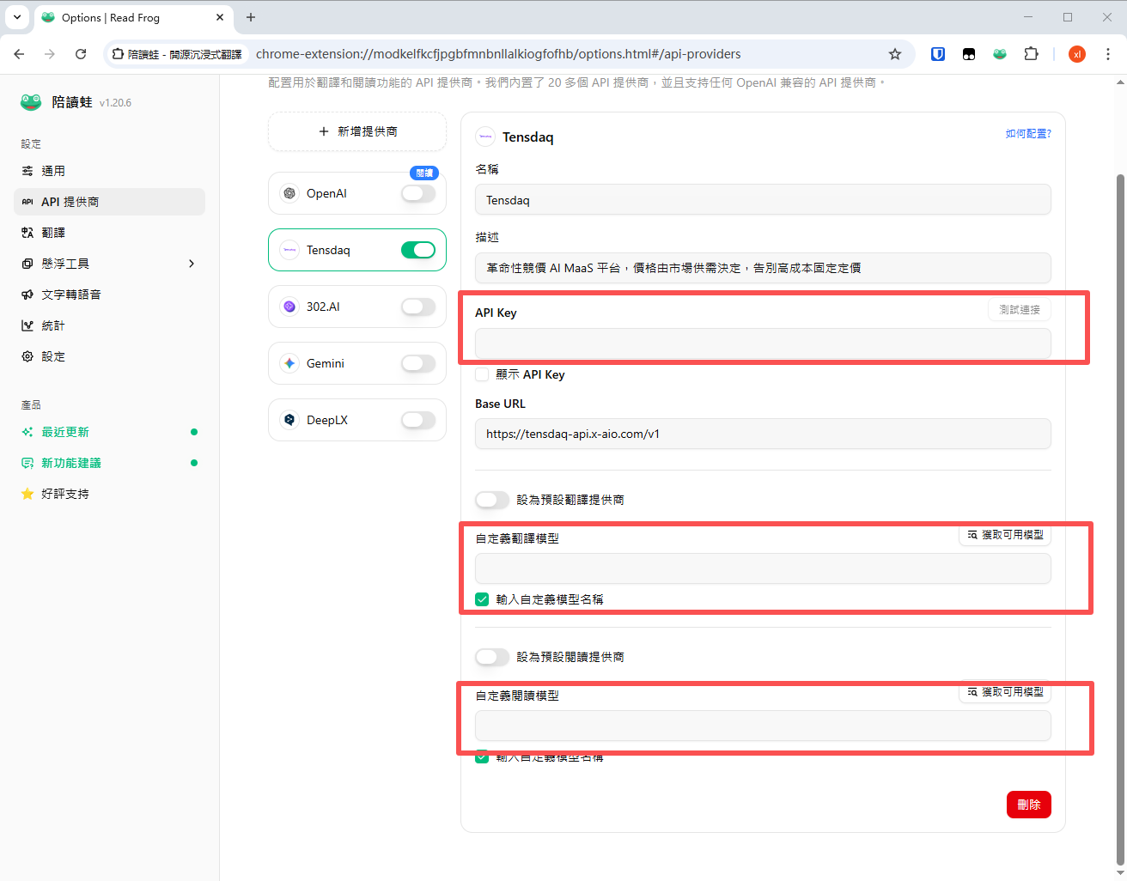Open the 新功能建議 link
The height and width of the screenshot is (881, 1127).
pos(109,463)
